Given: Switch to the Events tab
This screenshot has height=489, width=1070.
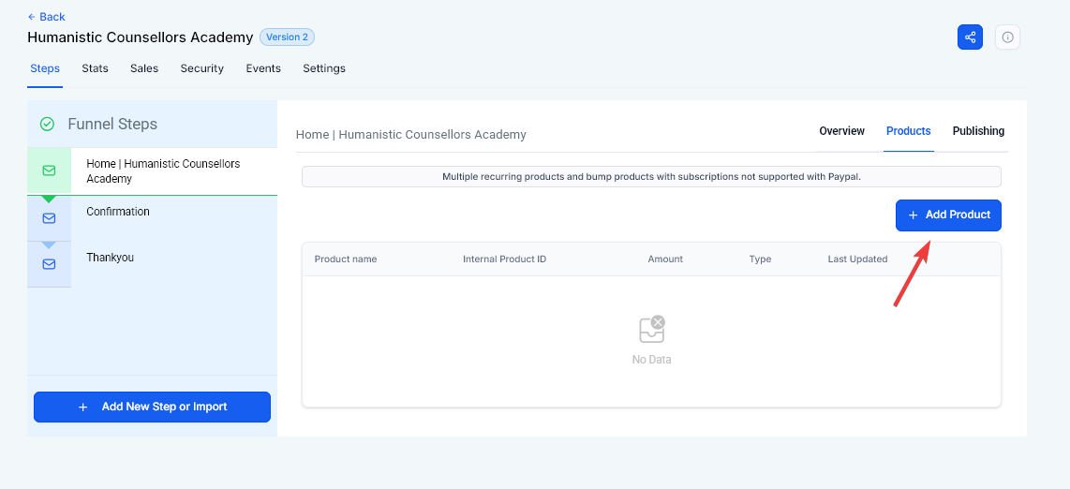Looking at the screenshot, I should [263, 68].
